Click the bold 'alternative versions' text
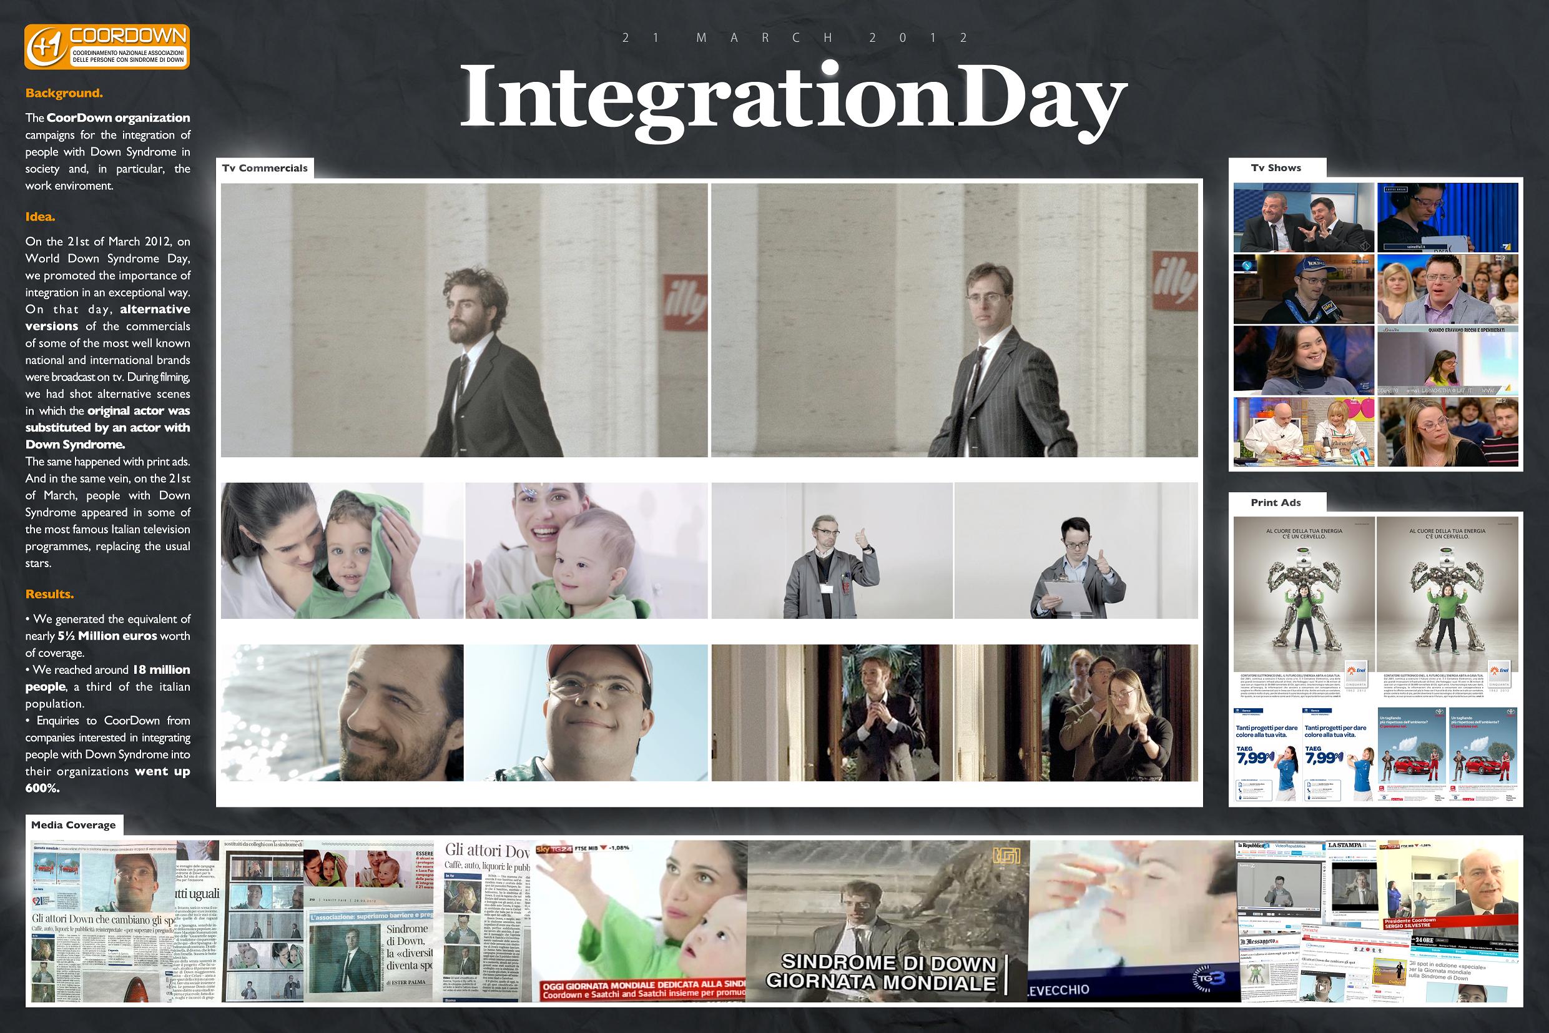 click(x=107, y=317)
